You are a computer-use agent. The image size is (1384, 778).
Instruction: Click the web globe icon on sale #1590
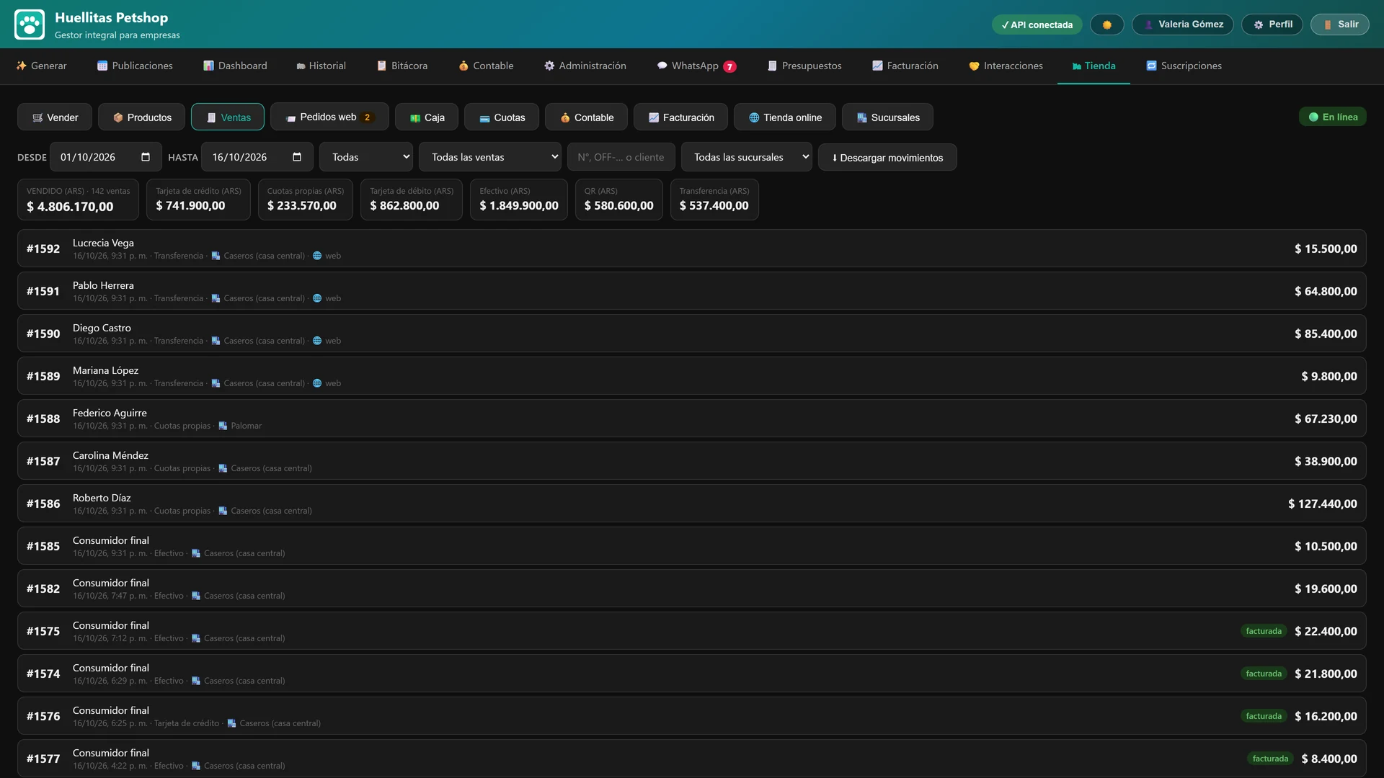(x=316, y=341)
